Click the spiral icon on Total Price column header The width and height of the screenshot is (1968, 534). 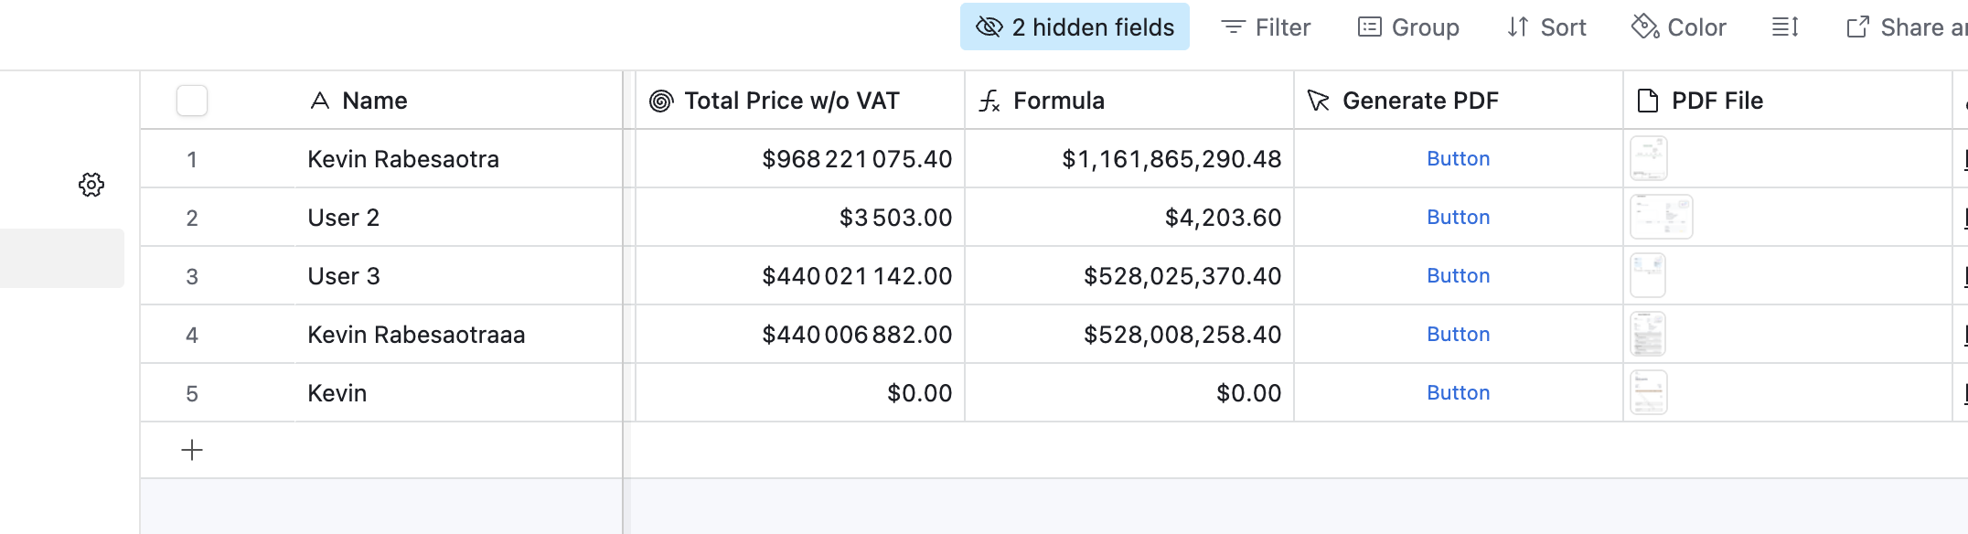661,101
